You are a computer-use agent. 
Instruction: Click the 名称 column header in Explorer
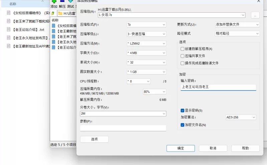point(13,4)
